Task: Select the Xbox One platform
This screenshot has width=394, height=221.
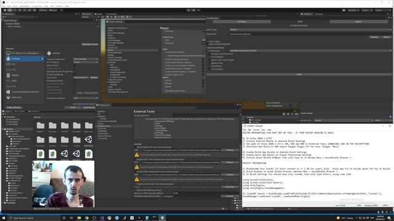Action: [25, 98]
